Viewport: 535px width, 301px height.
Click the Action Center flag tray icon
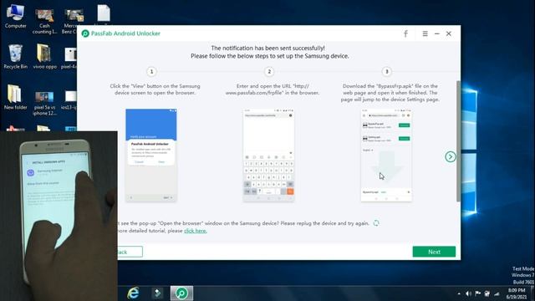coord(477,293)
